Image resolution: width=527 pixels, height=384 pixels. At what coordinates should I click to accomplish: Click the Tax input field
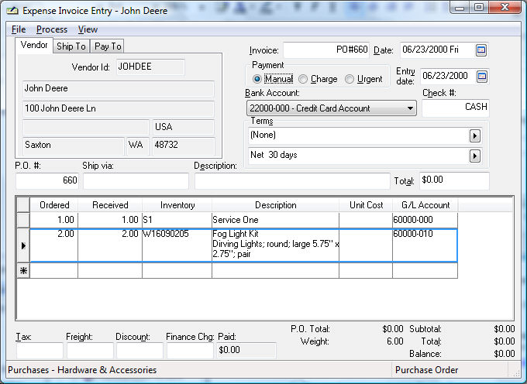[x=40, y=351]
